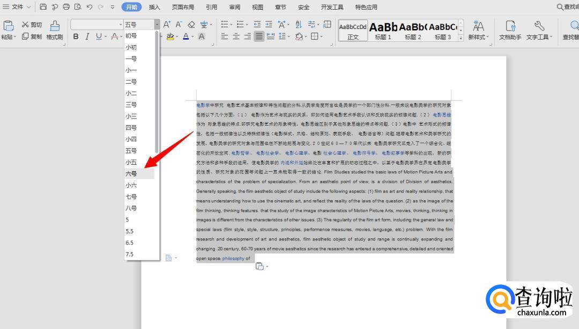Click the paragraph shading icon
579x329 pixels.
tap(299, 36)
